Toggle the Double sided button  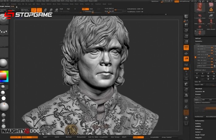click(138, 137)
